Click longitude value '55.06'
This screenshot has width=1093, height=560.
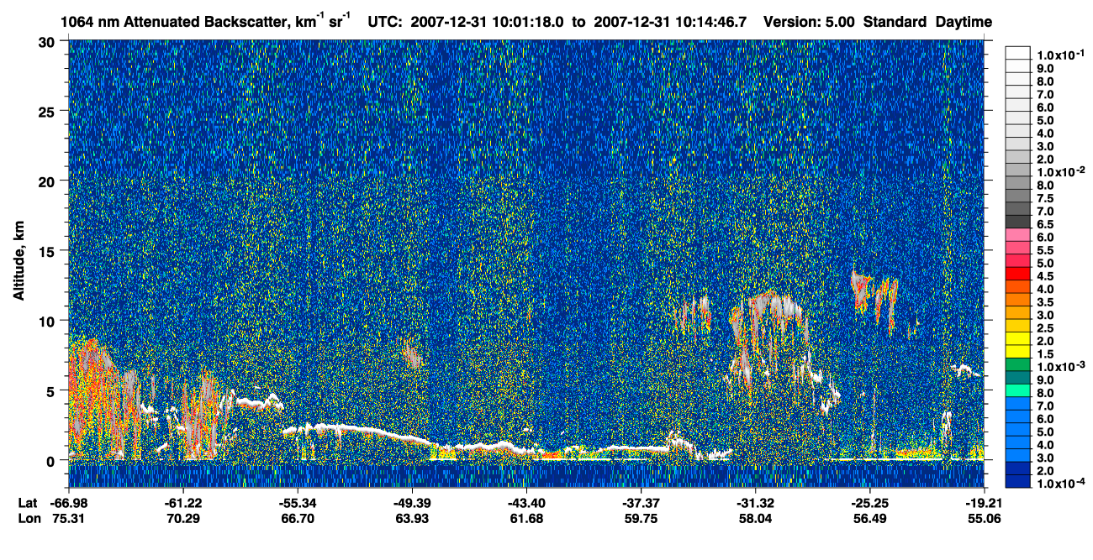(984, 519)
